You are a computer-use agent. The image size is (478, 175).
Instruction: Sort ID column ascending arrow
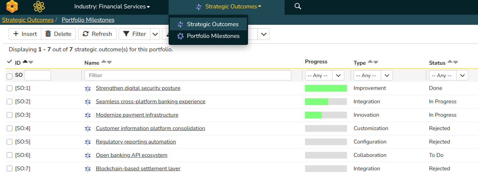point(25,61)
